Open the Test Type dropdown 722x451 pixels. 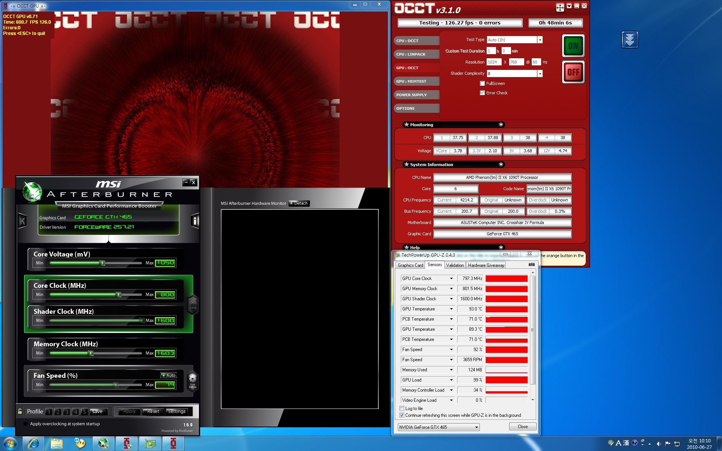(x=540, y=40)
